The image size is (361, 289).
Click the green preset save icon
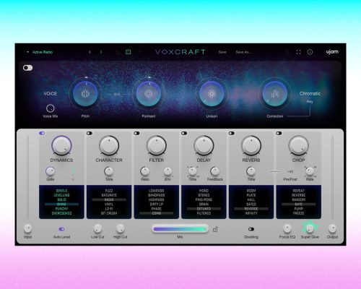(128, 52)
